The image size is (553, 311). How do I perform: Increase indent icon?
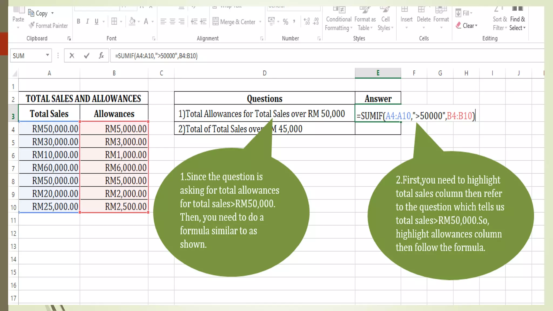pyautogui.click(x=203, y=21)
